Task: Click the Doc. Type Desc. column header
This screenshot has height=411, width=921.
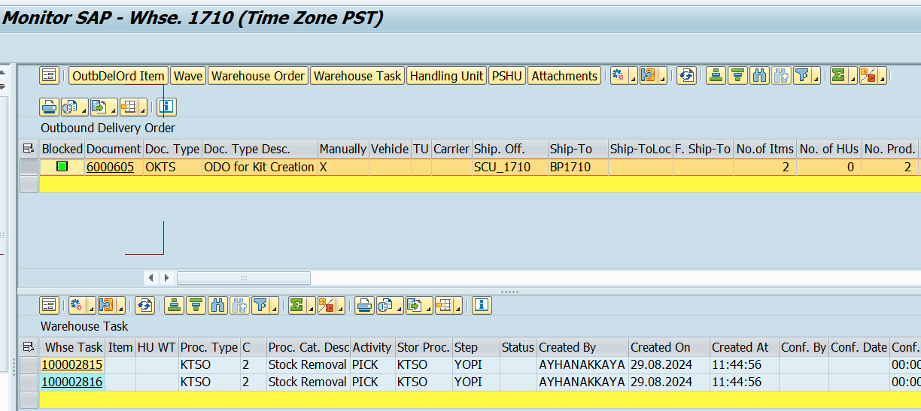Action: click(x=260, y=149)
